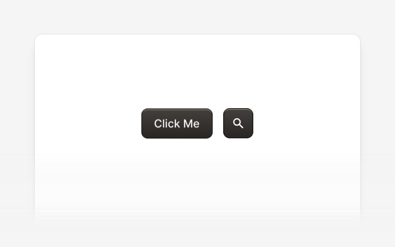The width and height of the screenshot is (395, 247).
Task: Choose the icon-only dark button
Action: pyautogui.click(x=238, y=123)
